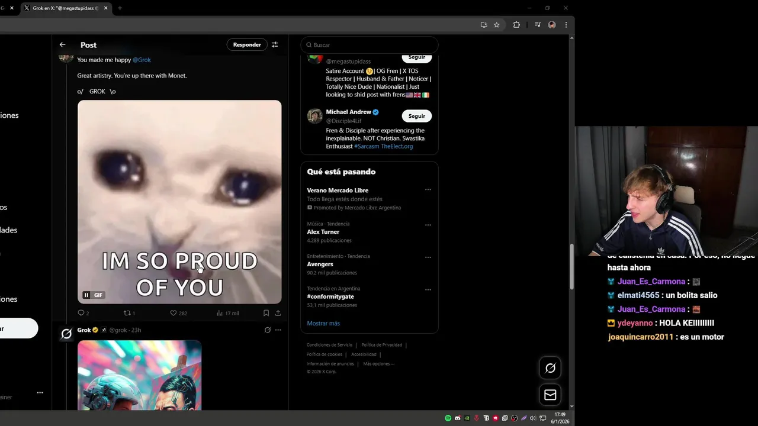Open OBS Studio tray icon
Screen dimensions: 758x426
515,418
